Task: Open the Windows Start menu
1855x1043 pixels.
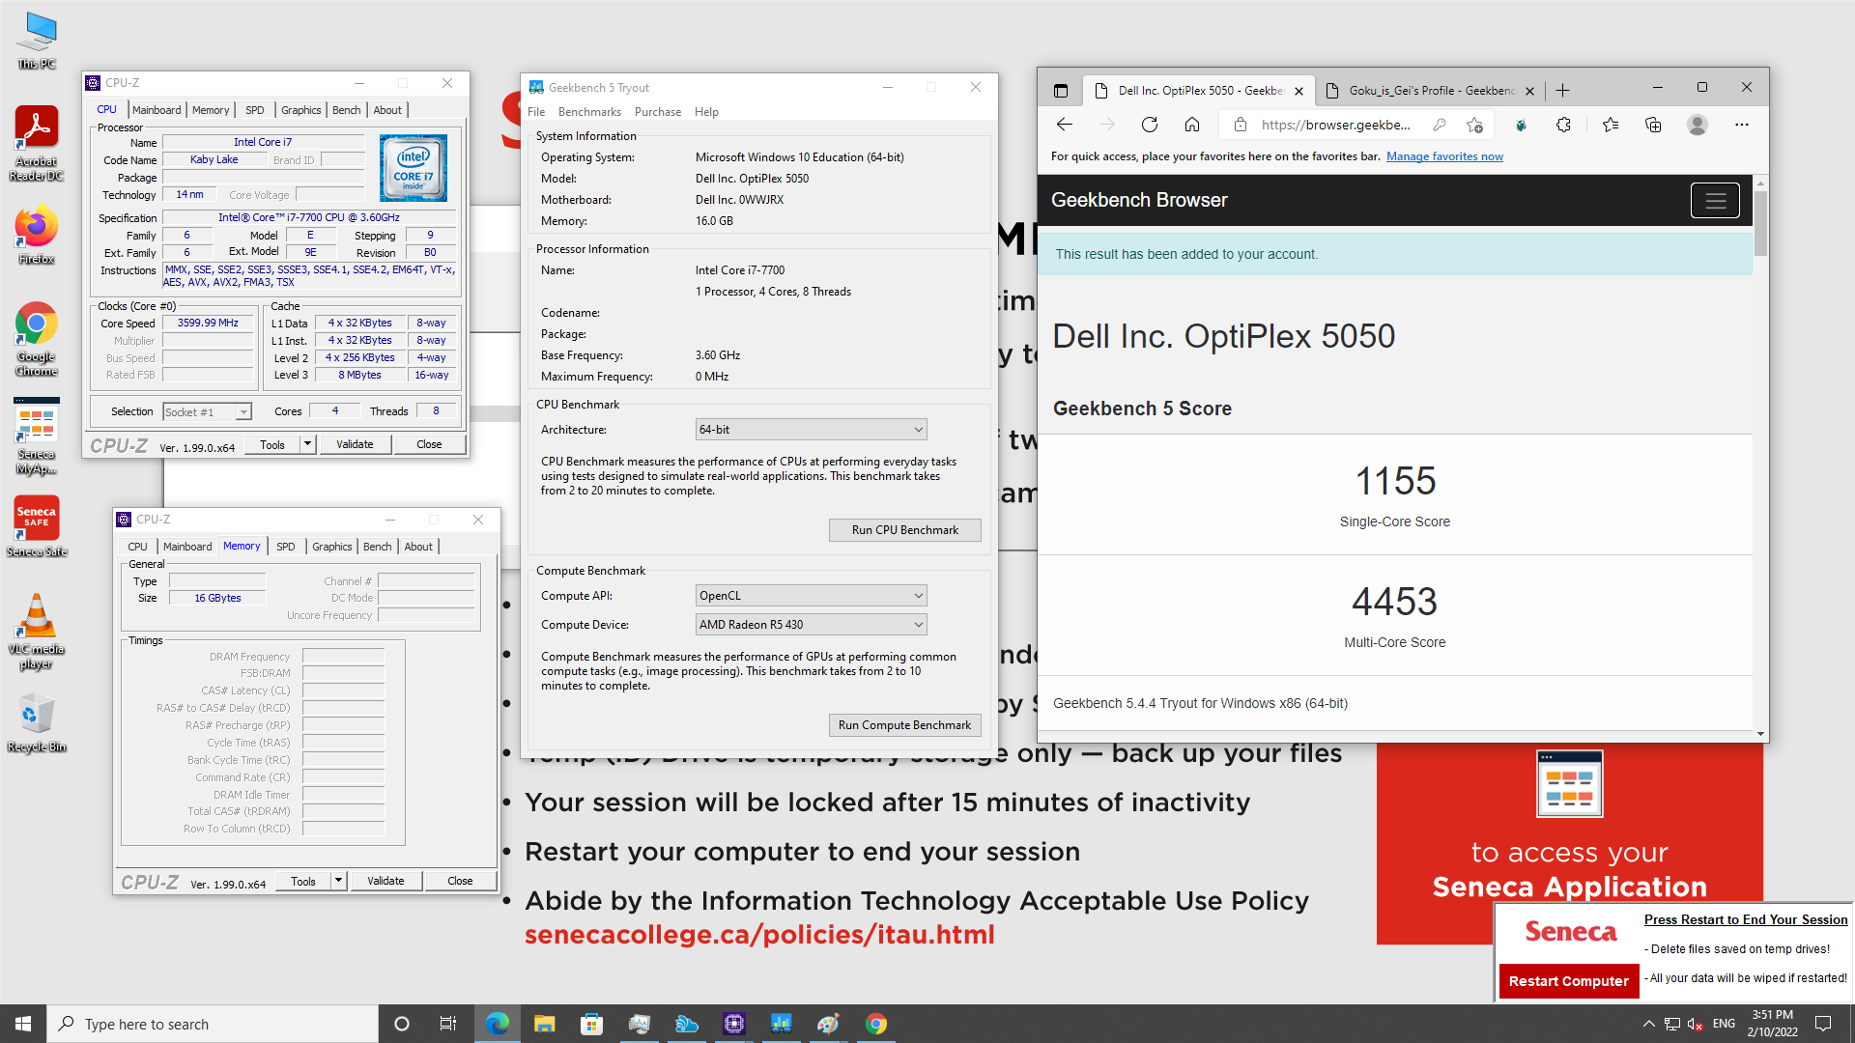Action: pyautogui.click(x=23, y=1024)
